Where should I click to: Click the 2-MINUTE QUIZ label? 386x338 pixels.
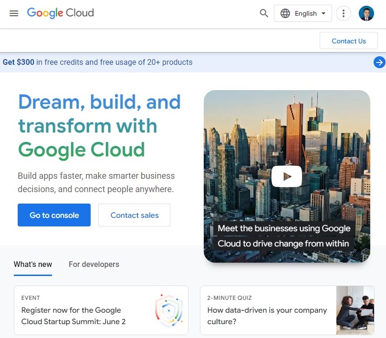point(230,298)
